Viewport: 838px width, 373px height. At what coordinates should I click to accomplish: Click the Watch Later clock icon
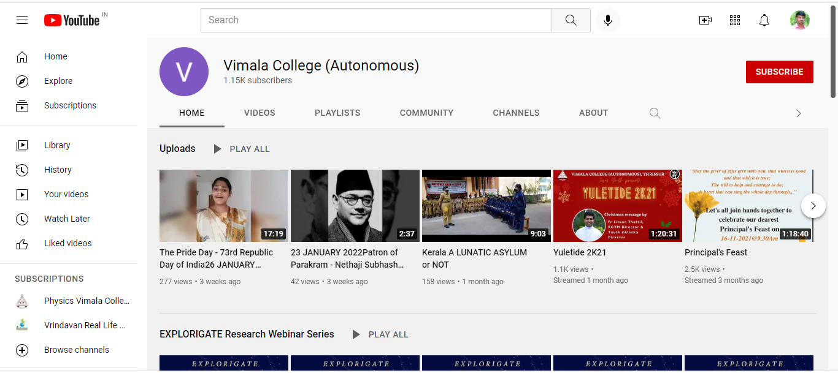(x=22, y=219)
